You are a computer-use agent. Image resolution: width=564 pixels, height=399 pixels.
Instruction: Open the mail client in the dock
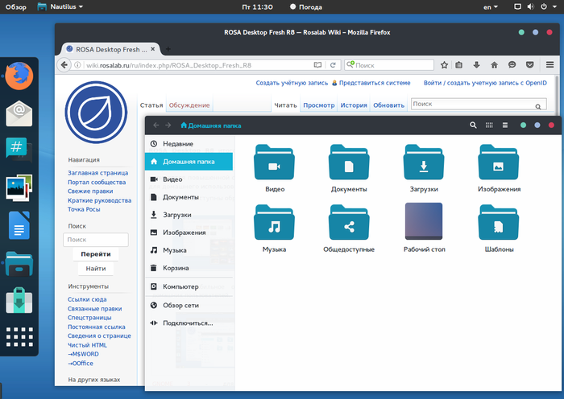[19, 113]
